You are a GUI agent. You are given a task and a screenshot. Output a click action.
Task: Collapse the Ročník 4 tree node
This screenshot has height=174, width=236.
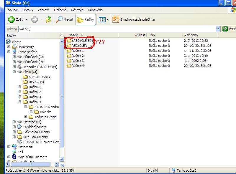pos(20,102)
